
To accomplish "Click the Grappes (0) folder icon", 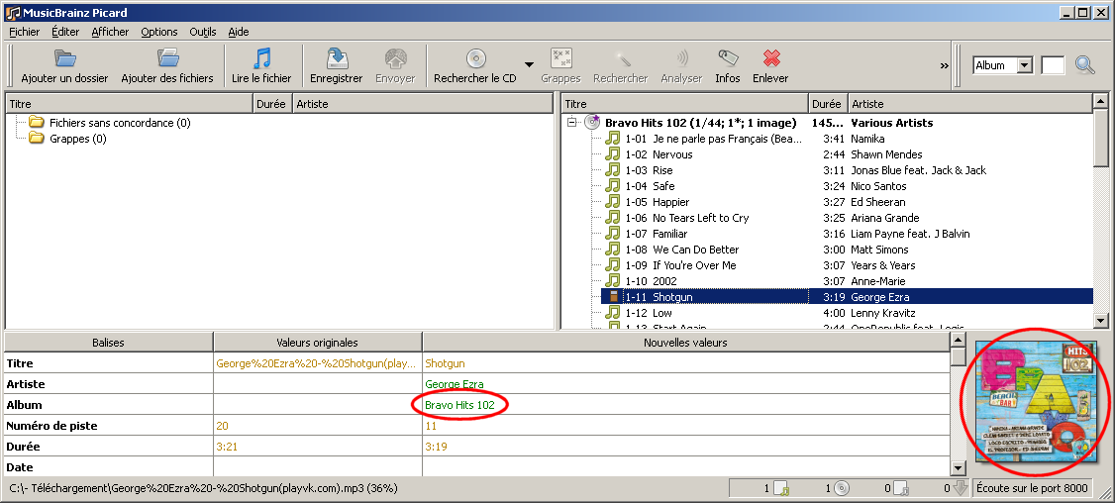I will point(37,138).
